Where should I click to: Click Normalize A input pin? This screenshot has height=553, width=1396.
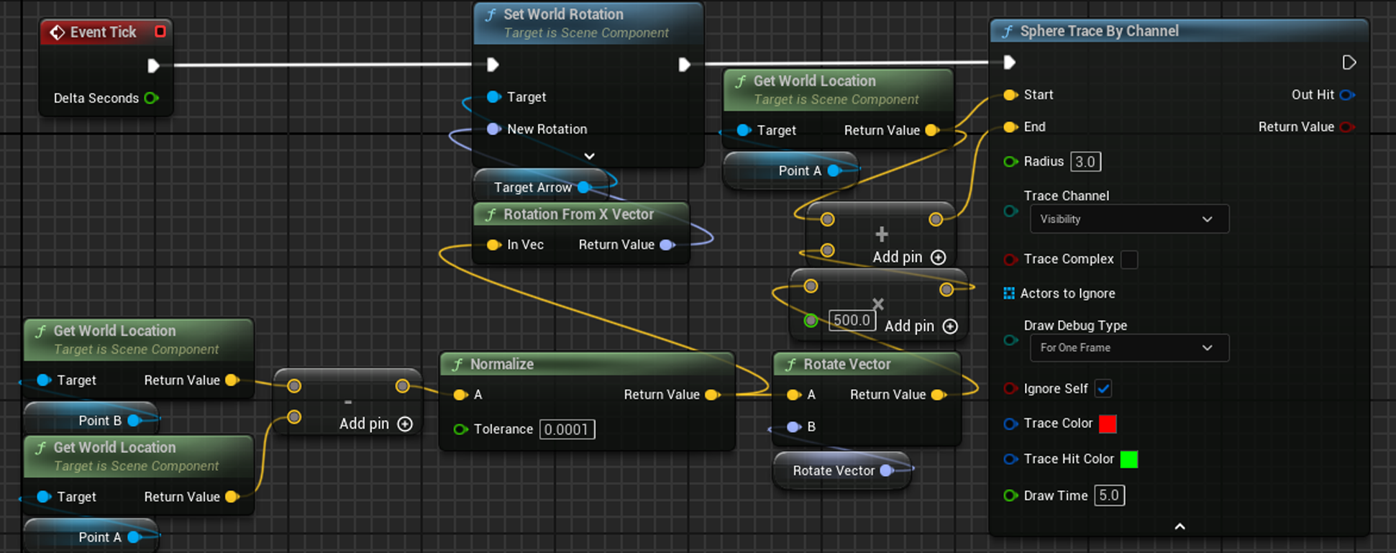coord(460,394)
